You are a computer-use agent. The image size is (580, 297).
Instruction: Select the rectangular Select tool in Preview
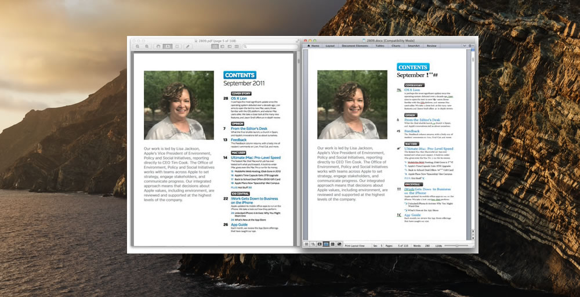(177, 46)
